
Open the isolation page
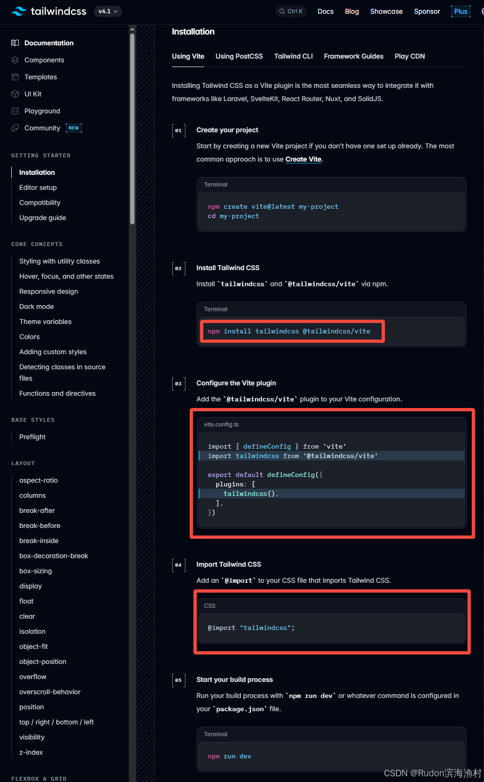[x=32, y=631]
